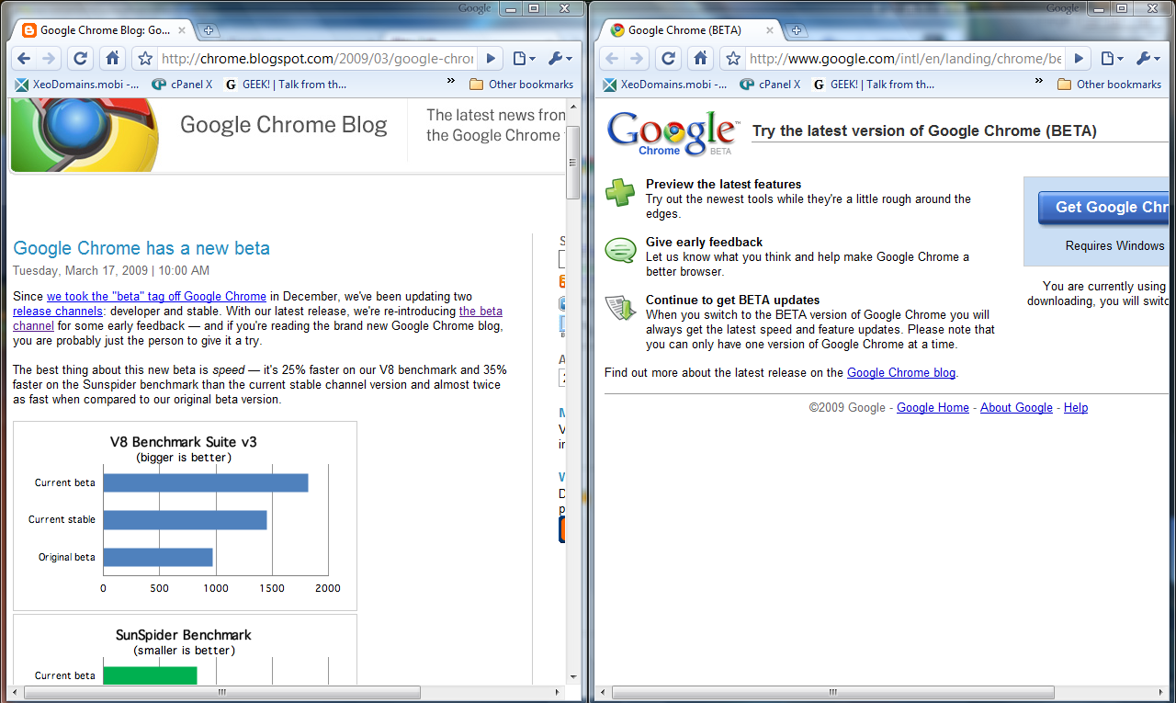Image resolution: width=1176 pixels, height=703 pixels.
Task: Click the BETA updates document icon
Action: [620, 308]
